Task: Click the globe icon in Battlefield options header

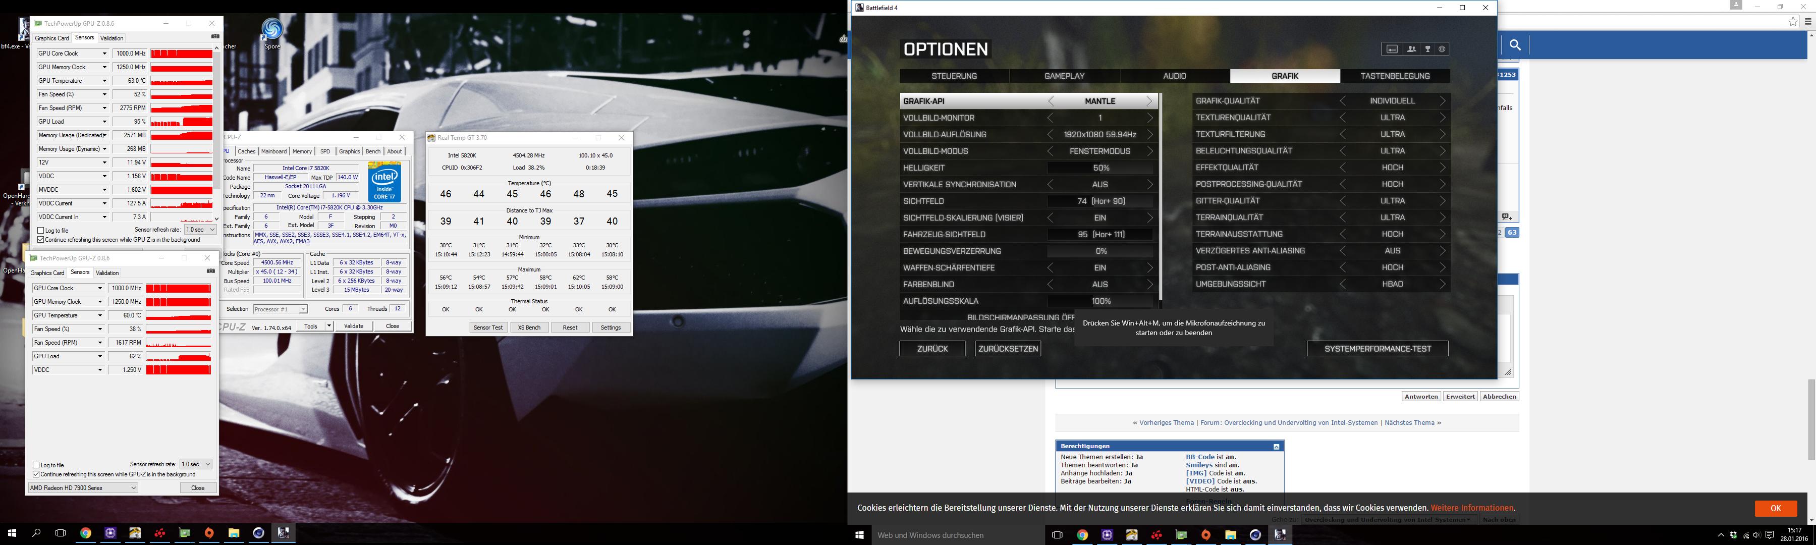Action: pyautogui.click(x=1442, y=49)
